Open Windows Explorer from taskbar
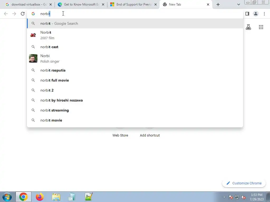Image resolution: width=270 pixels, height=202 pixels. pos(56,197)
